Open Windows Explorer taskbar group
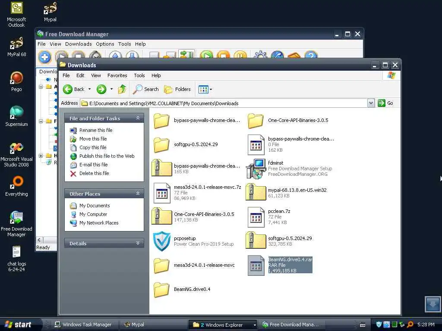This screenshot has height=331, width=442. coord(223,325)
